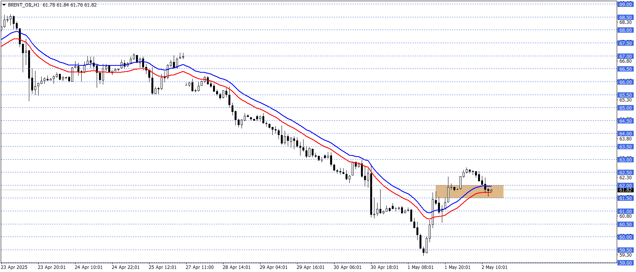
Task: Click the 61.50 price level label
Action: [x=626, y=198]
